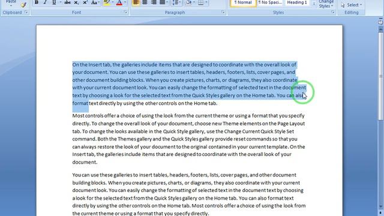Apply Superscript formatting
The width and height of the screenshot is (384, 216).
point(85,2)
